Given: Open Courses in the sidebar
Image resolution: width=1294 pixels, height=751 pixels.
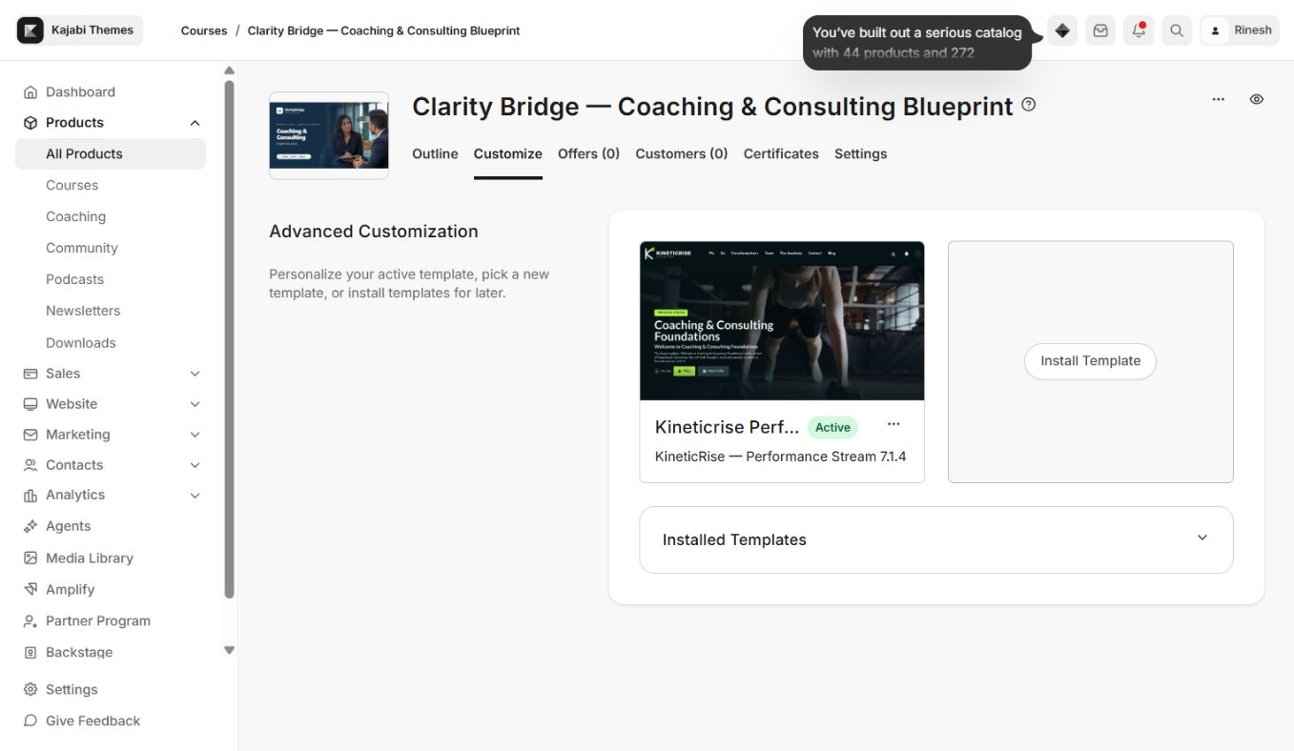Looking at the screenshot, I should [72, 185].
